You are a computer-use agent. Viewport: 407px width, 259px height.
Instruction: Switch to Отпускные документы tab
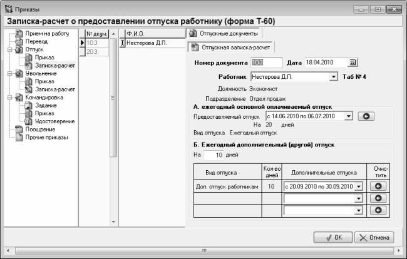pos(224,33)
